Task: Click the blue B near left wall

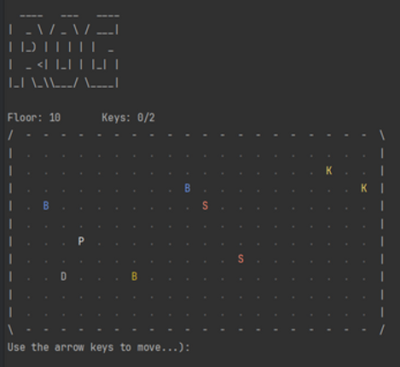Action: (x=46, y=206)
